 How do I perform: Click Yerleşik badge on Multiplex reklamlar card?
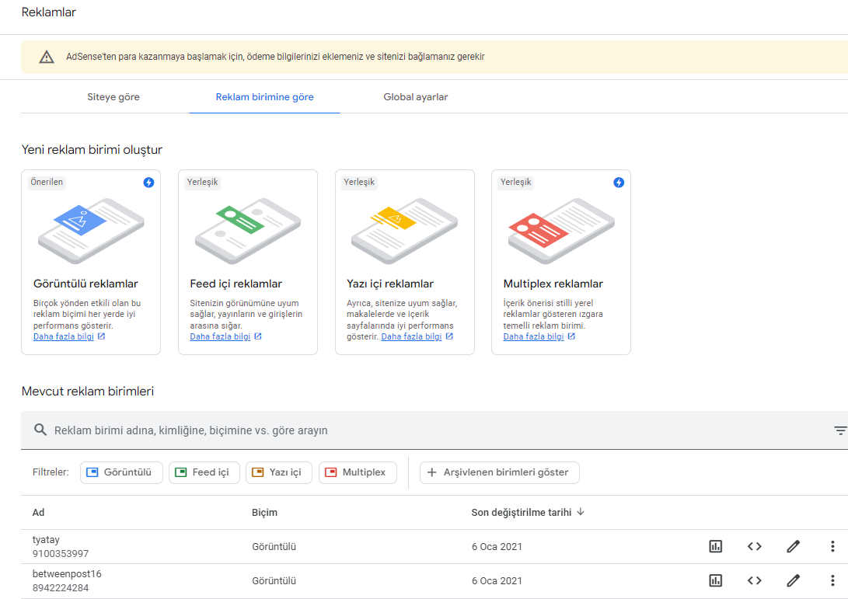coord(516,183)
